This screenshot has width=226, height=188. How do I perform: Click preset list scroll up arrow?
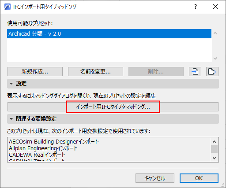click(x=215, y=33)
